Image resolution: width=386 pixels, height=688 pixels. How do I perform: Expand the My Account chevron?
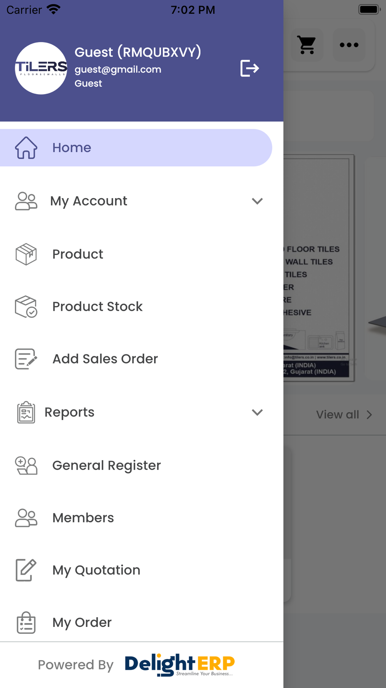257,201
